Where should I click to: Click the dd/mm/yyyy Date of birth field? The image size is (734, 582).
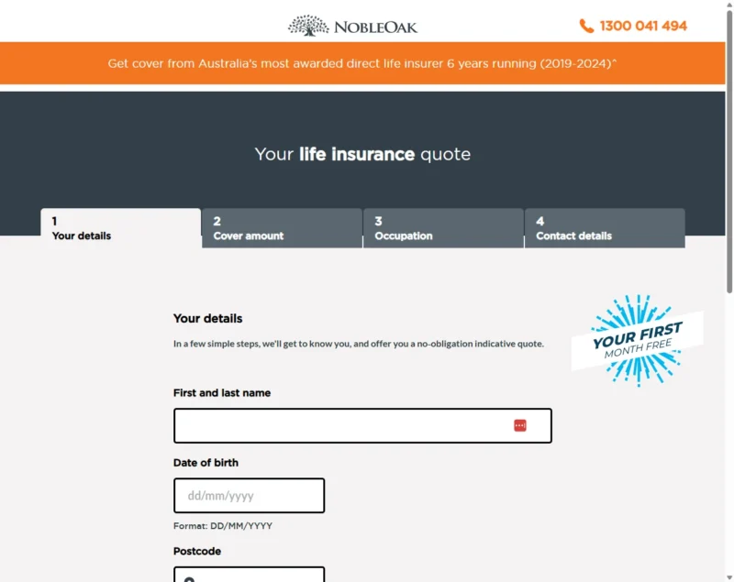[x=249, y=495]
